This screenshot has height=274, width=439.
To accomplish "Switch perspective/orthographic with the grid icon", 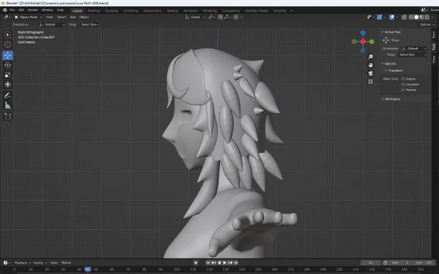I will [371, 82].
